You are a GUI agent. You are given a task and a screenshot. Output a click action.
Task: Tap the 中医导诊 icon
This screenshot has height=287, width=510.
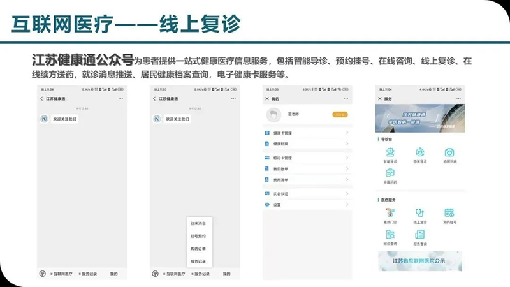(x=419, y=152)
